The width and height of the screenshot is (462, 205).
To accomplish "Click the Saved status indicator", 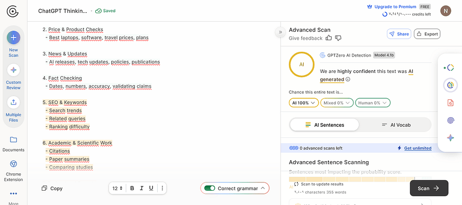I will pyautogui.click(x=105, y=11).
